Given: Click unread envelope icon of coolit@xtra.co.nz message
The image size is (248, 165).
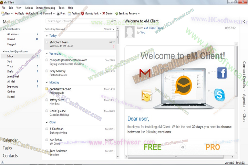Looking at the screenshot, I should click(x=46, y=89).
